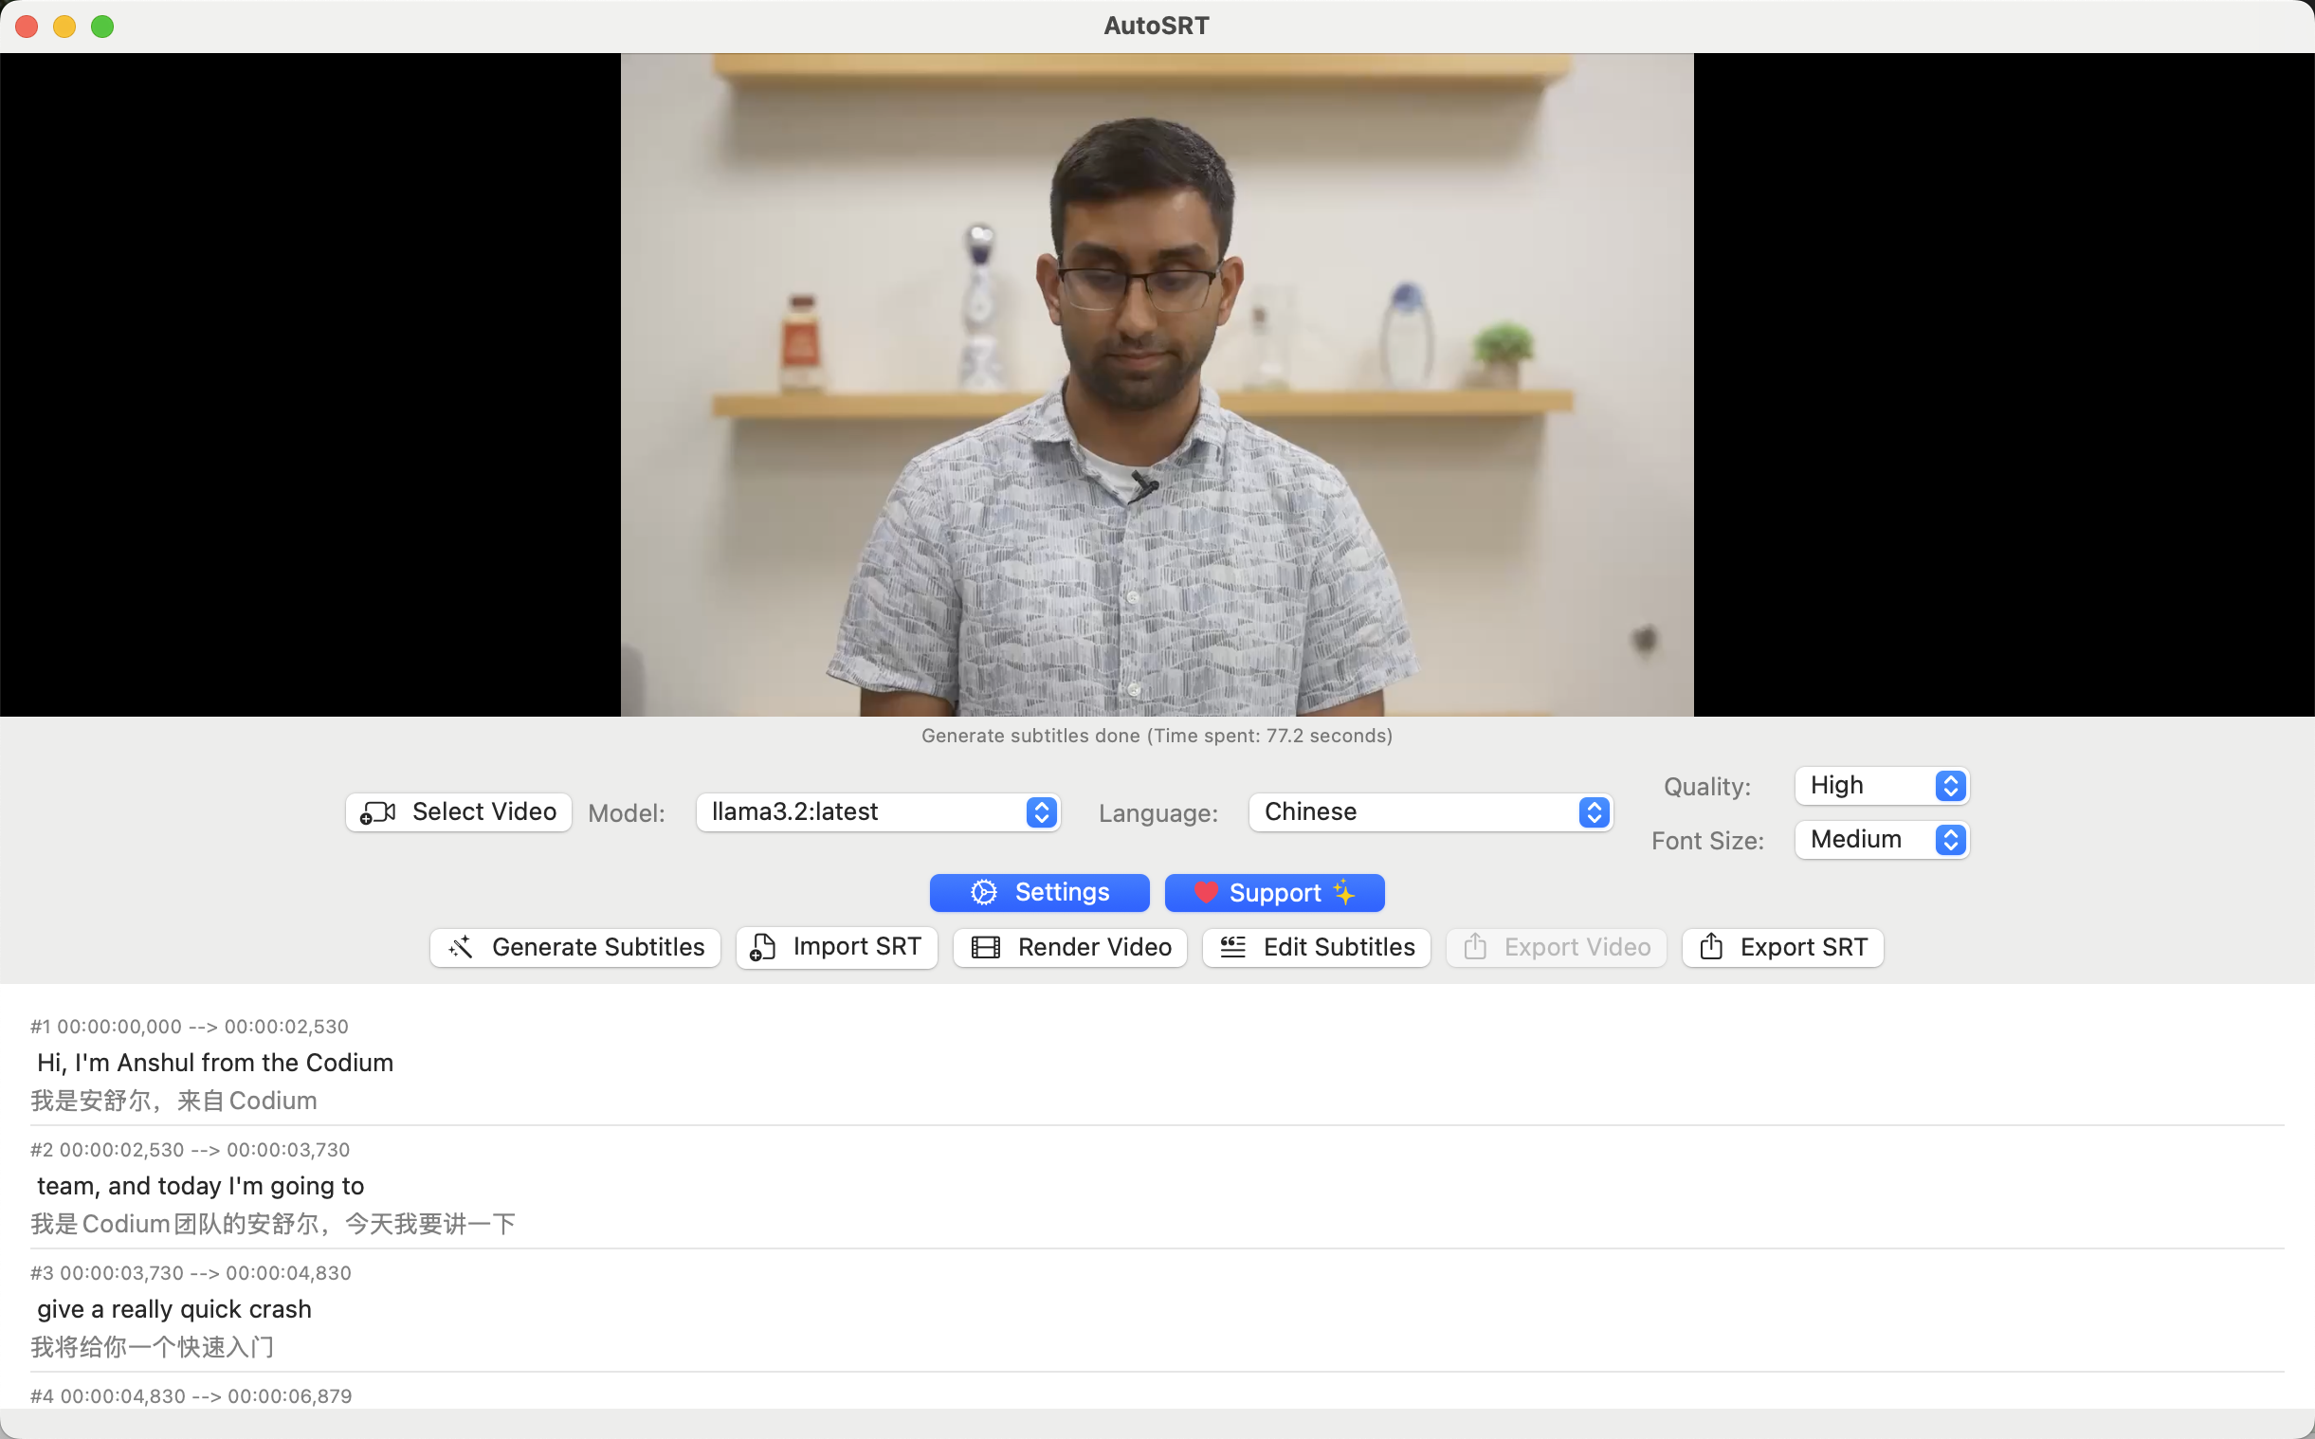Click the gear icon on Settings button
This screenshot has height=1439, width=2315.
(x=983, y=893)
